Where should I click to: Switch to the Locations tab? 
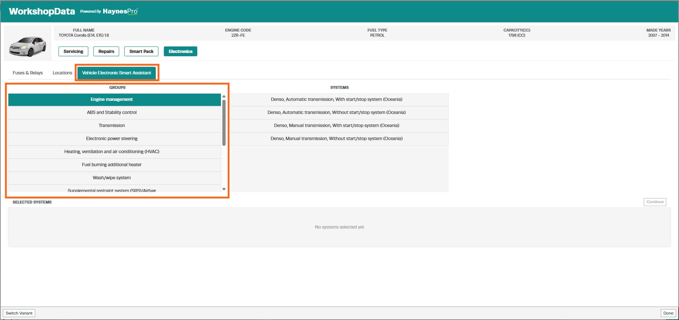click(x=62, y=73)
